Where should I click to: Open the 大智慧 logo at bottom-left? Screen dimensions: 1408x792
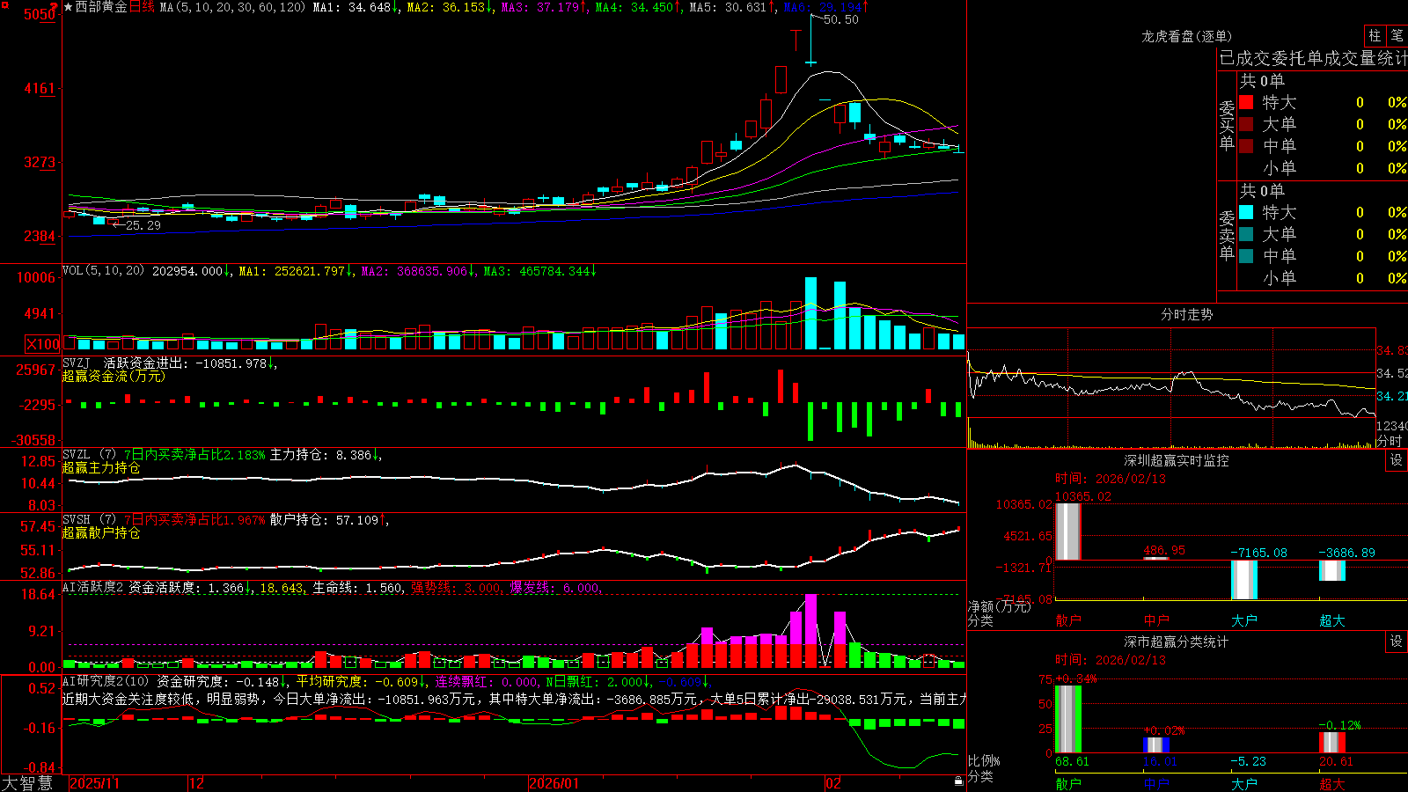pos(27,783)
